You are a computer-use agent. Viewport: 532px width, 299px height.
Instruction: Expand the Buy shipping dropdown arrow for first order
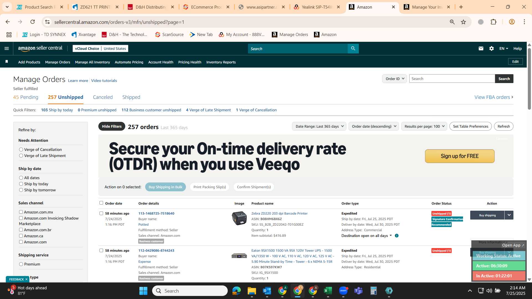pos(509,215)
